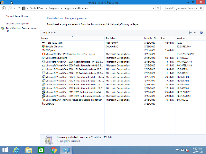
Task: Launch Internet Explorer from taskbar
Action: click(x=16, y=150)
